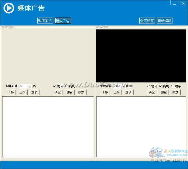Click the 重新编辑 button
The image size is (188, 169).
click(165, 21)
